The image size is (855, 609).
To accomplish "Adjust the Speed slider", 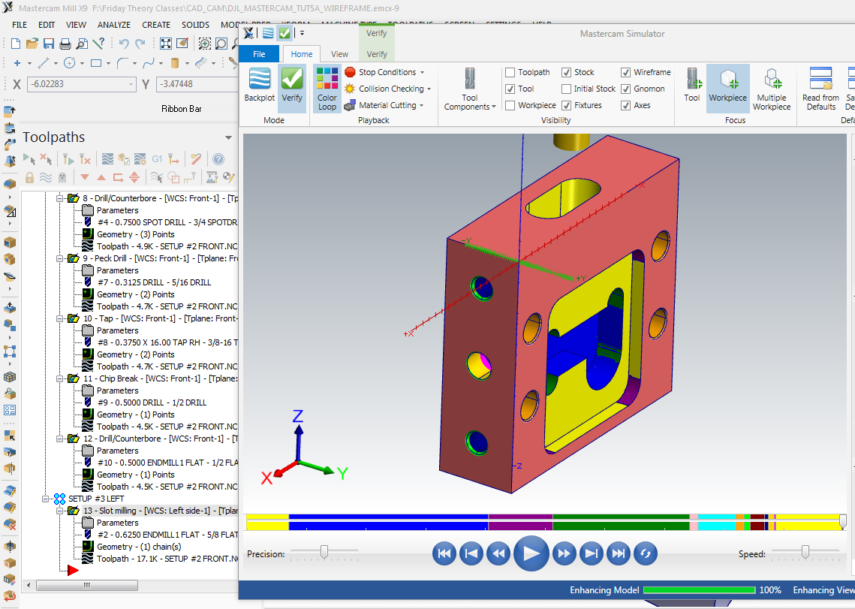I will click(x=805, y=553).
